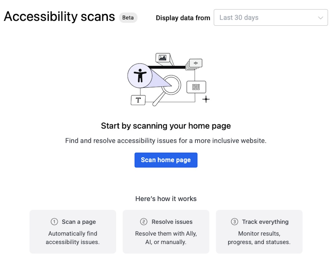
Task: Select the Scan a page card
Action: (73, 232)
